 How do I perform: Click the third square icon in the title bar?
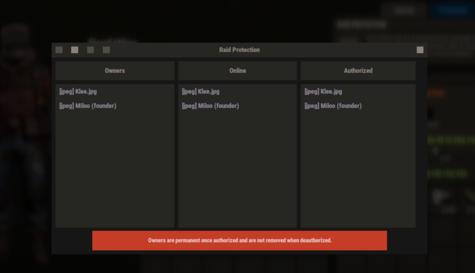click(90, 50)
